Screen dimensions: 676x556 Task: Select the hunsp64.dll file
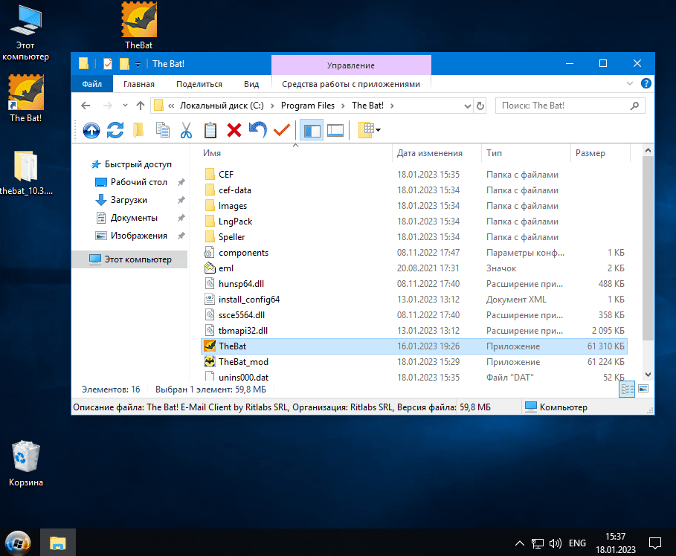(414, 284)
